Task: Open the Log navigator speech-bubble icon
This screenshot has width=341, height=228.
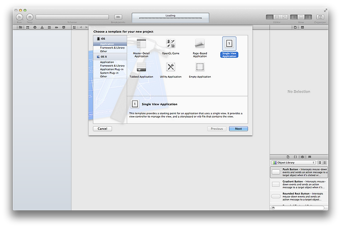Action: tap(64, 27)
